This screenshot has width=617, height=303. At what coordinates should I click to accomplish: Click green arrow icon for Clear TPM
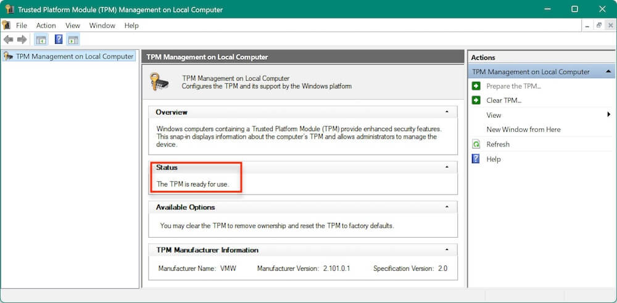(476, 100)
